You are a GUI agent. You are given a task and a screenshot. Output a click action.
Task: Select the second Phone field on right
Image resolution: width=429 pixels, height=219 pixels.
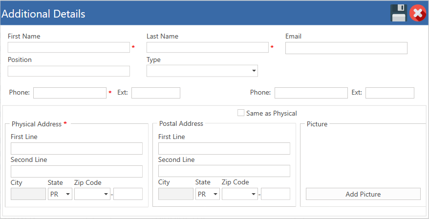pyautogui.click(x=311, y=93)
